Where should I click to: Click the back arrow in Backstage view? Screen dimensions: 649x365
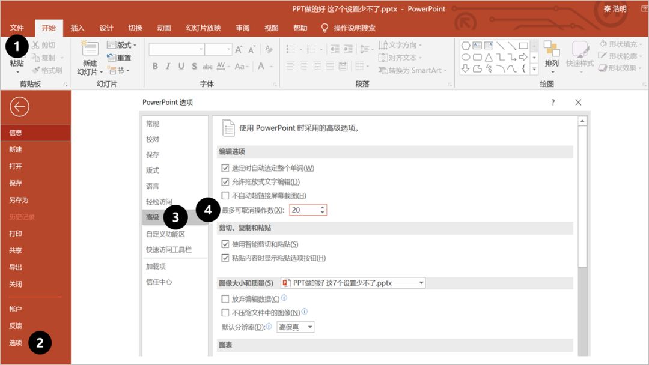19,107
